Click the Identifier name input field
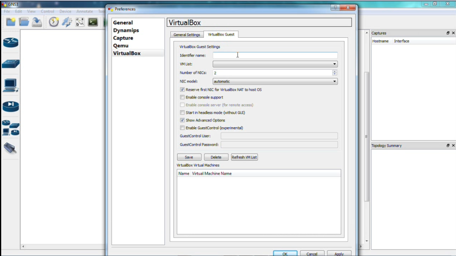The image size is (456, 256). coord(275,55)
